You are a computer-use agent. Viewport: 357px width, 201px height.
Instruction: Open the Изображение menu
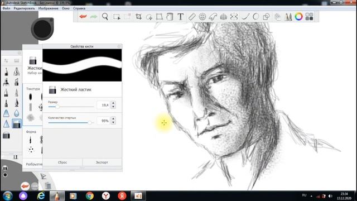[49, 8]
